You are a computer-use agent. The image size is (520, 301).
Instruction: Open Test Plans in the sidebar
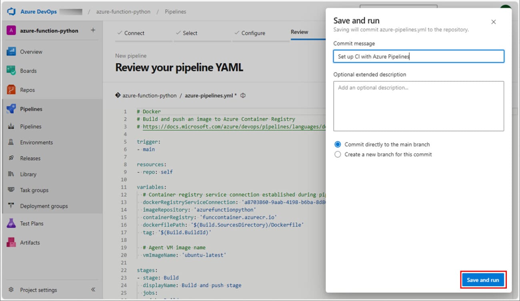[32, 223]
